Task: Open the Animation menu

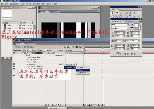Action: tap(36, 4)
